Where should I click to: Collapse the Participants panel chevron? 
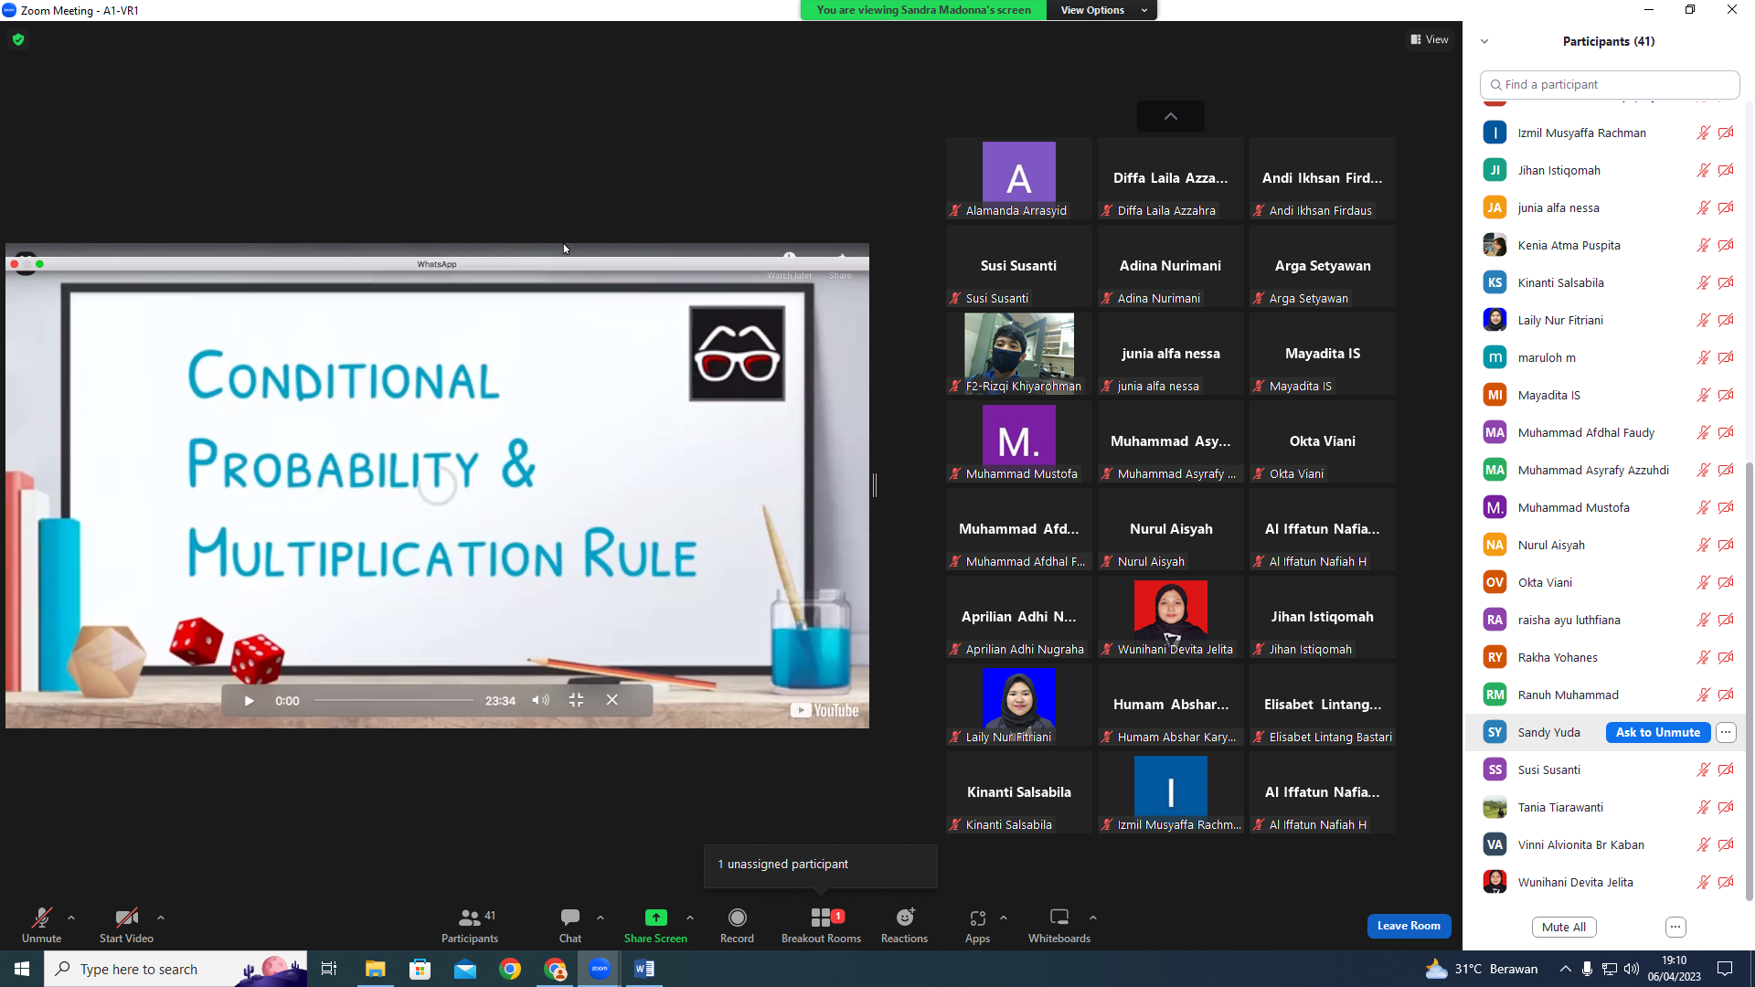[1484, 41]
